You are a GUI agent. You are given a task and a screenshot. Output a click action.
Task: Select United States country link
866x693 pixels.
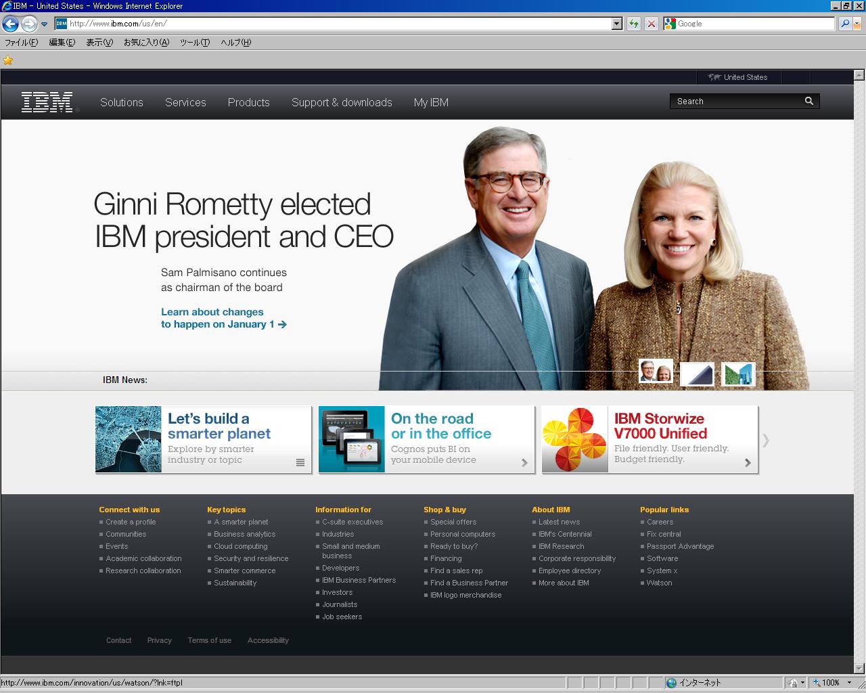(x=737, y=77)
